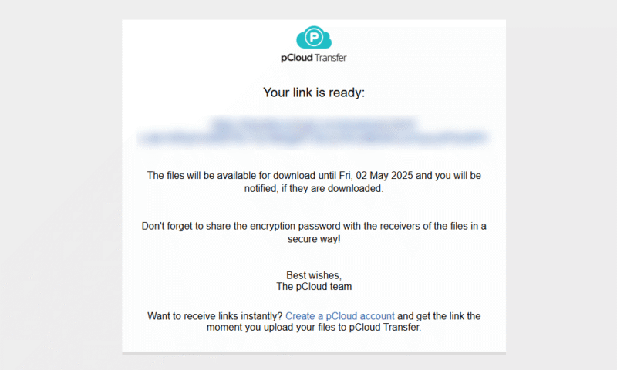Viewport: 617px width, 370px height.
Task: Click the Your link is ready heading
Action: click(x=314, y=92)
